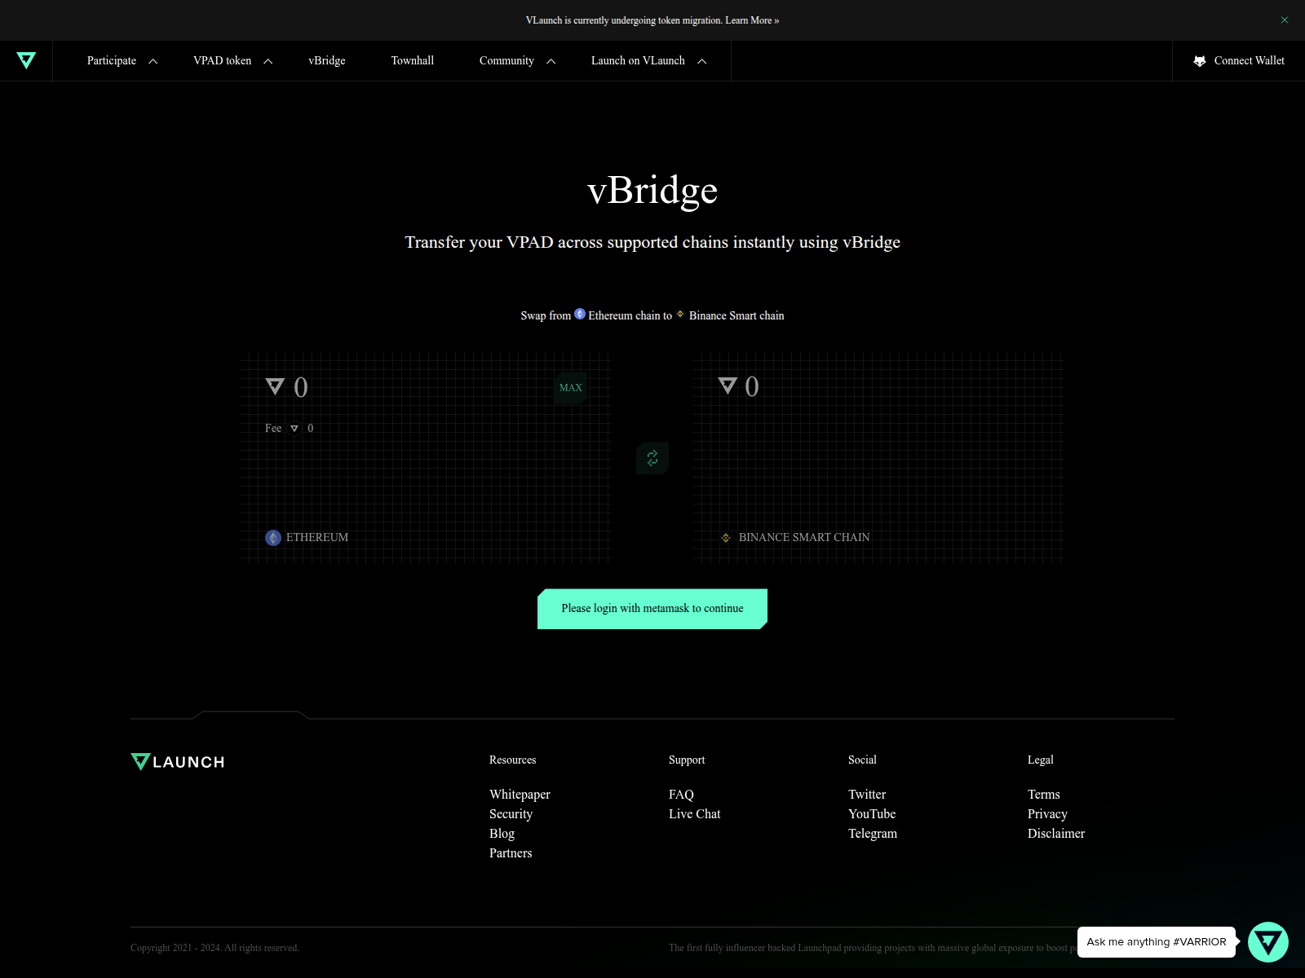Open the Twitter social link

coord(867,795)
